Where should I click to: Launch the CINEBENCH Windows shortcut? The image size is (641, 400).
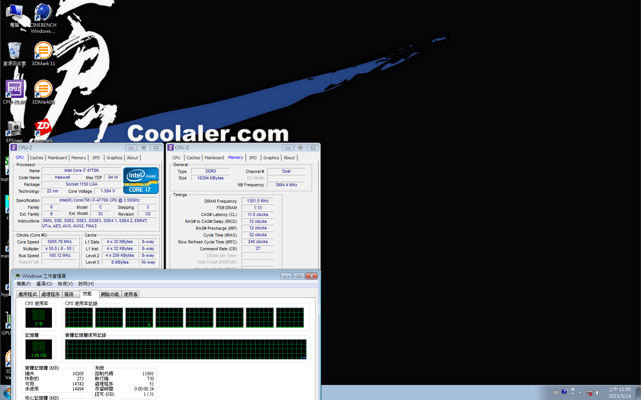[43, 18]
